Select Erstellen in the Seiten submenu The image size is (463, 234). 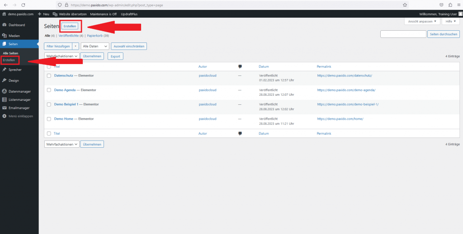pos(9,60)
